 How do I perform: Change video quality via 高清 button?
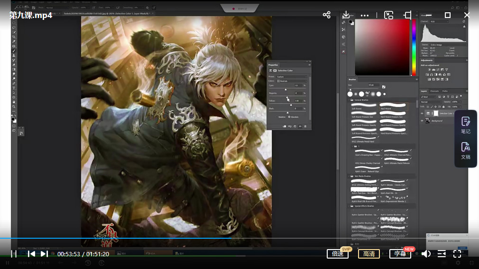368,254
